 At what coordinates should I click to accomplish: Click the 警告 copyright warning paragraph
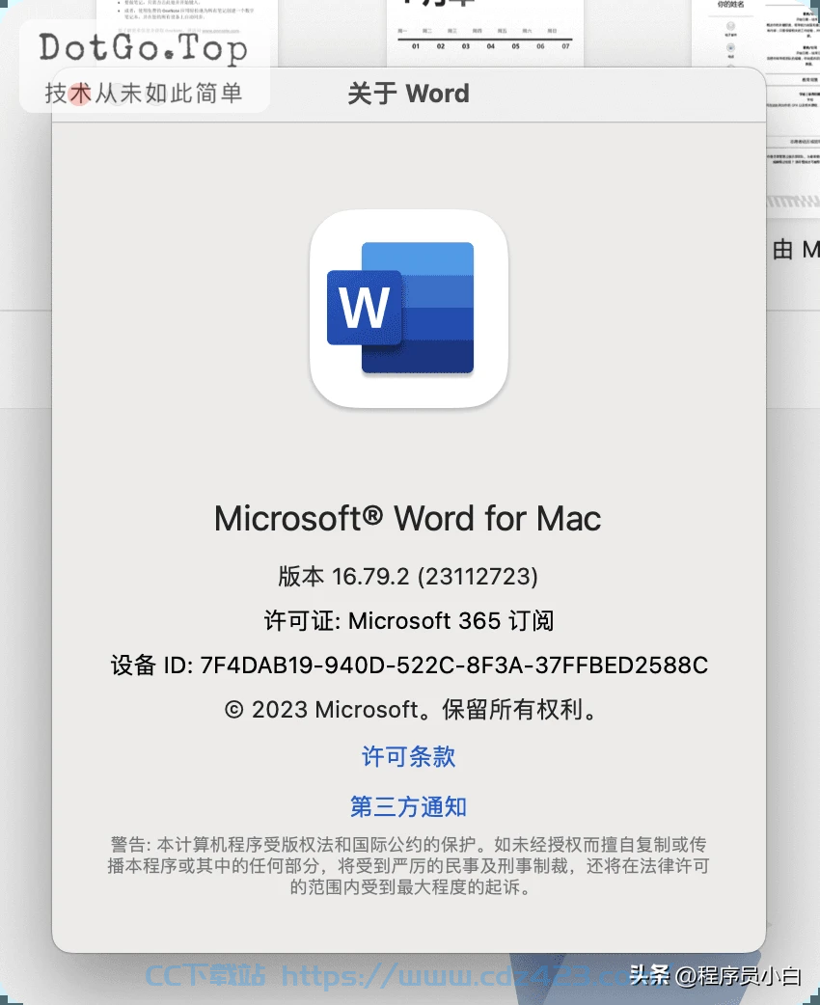(x=408, y=865)
